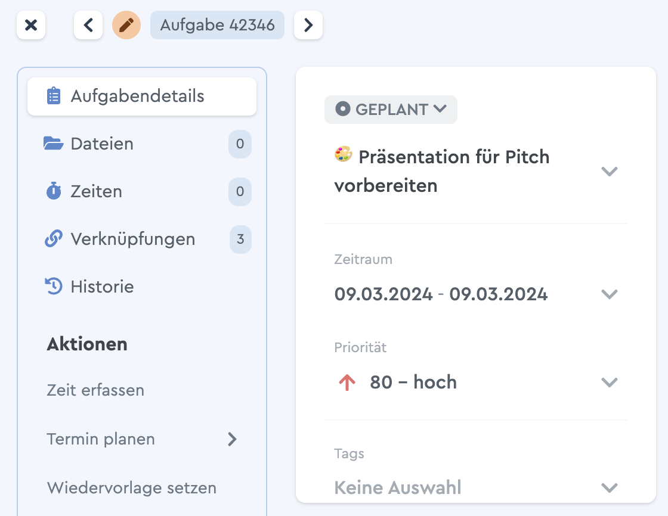This screenshot has width=668, height=516.
Task: Click the Verknüpfungen count badge showing 3
Action: click(240, 240)
